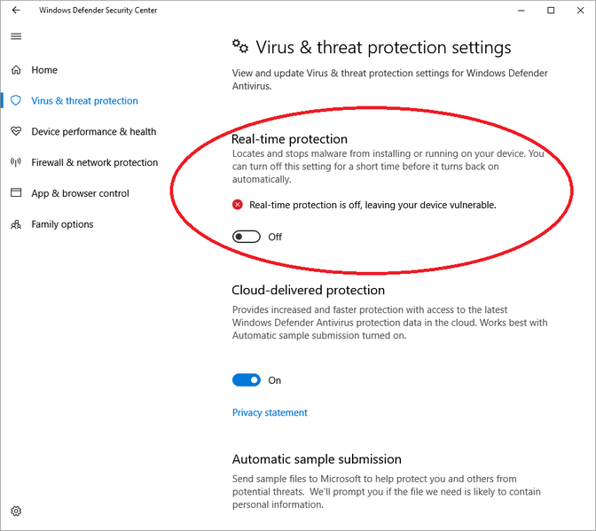
Task: Click the Device performance heart icon
Action: pos(16,132)
